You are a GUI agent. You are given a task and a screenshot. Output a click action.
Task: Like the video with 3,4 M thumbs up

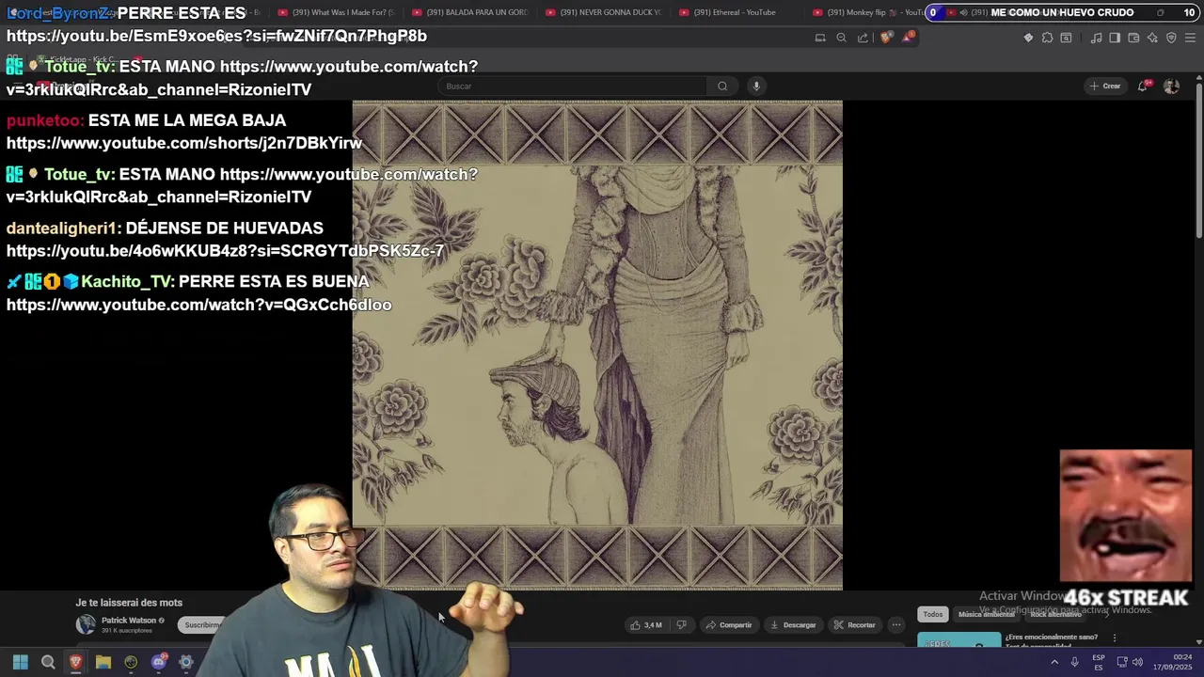647,625
